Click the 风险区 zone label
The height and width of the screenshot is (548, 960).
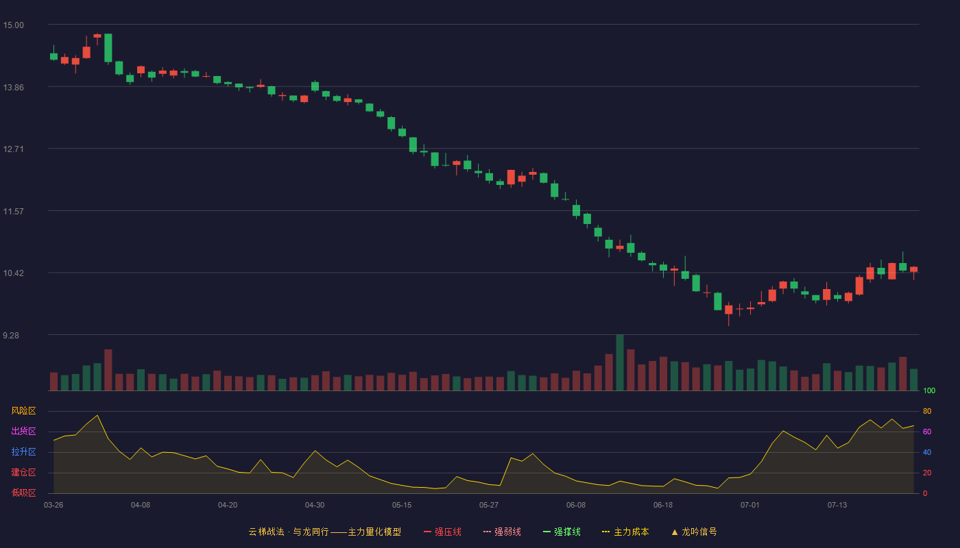(23, 411)
